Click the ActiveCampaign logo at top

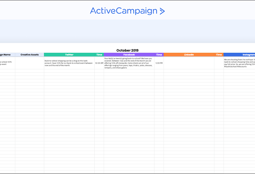point(127,11)
